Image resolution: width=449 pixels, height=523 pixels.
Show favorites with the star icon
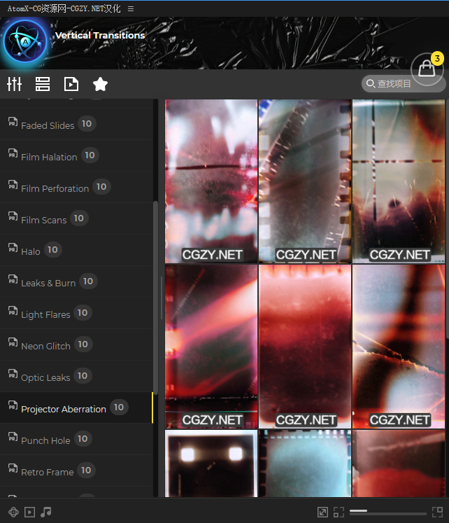100,84
